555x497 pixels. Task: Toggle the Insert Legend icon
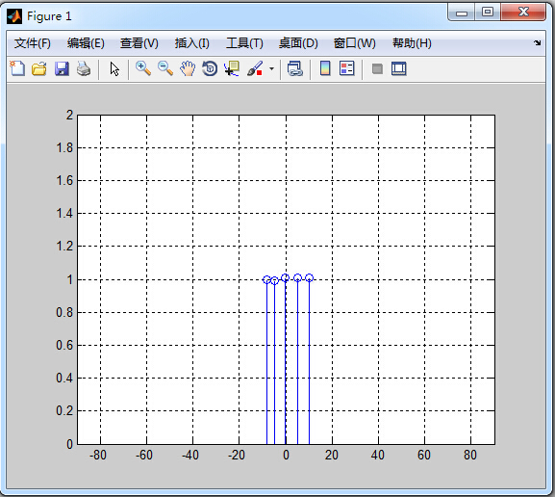coord(346,68)
